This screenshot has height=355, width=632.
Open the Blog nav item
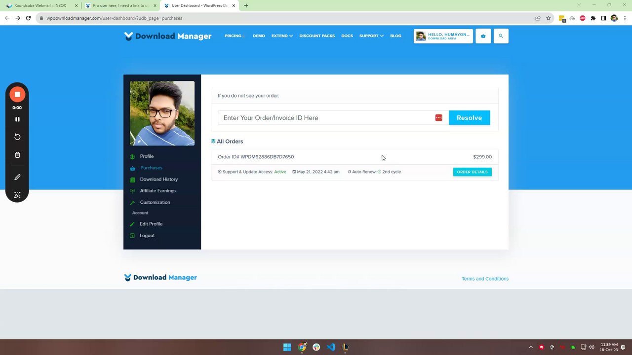(395, 36)
